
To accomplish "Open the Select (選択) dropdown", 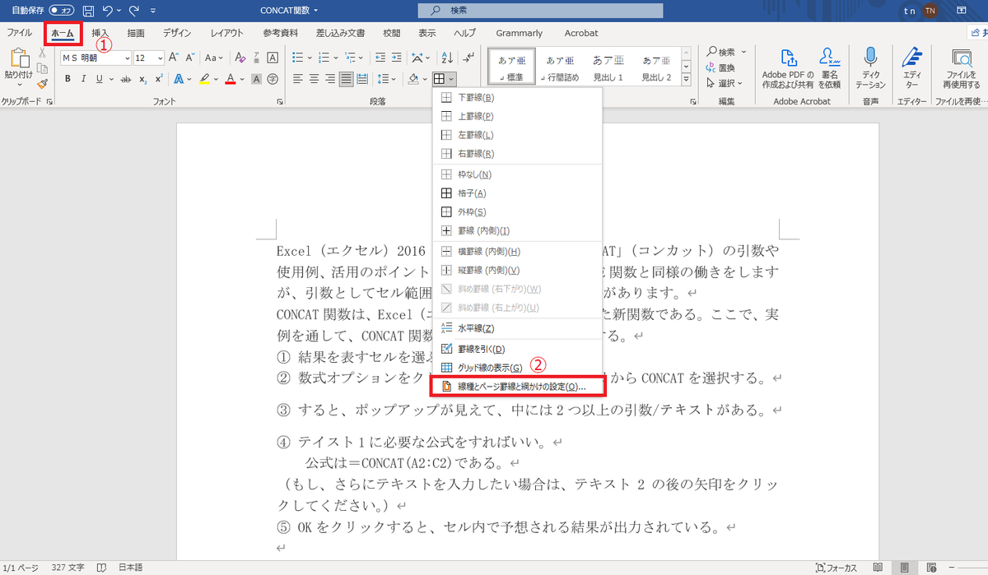I will (x=725, y=83).
